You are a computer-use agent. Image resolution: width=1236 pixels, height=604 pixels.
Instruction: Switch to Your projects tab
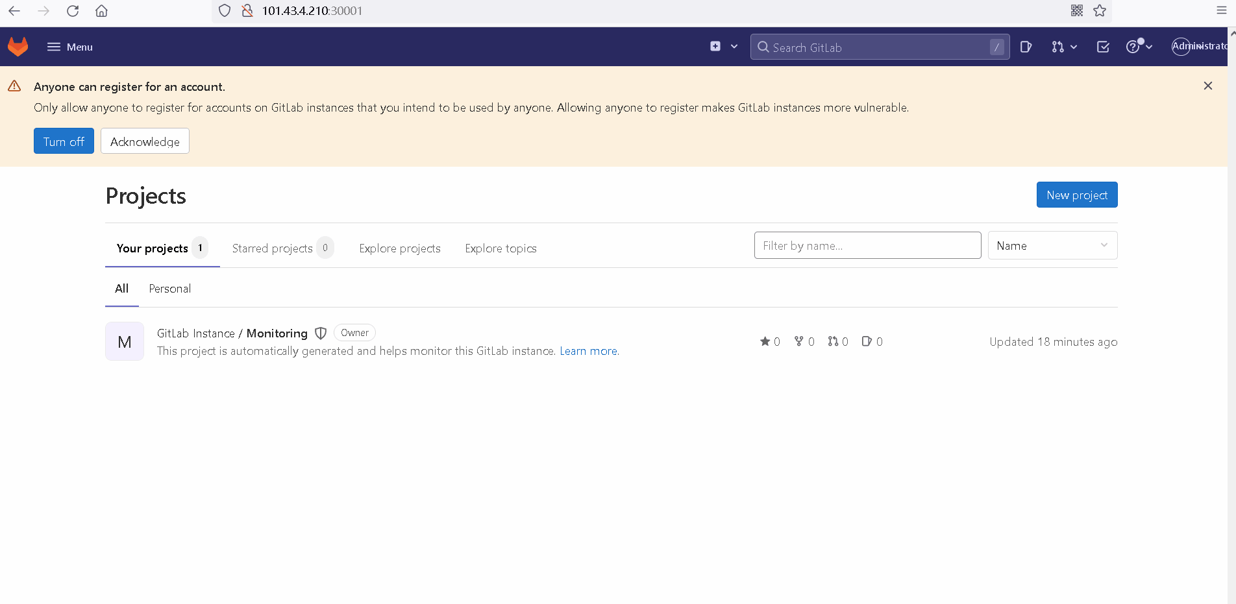[x=162, y=248]
